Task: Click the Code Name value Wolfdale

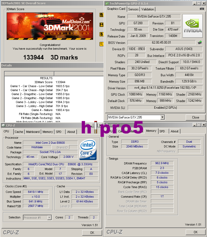Action: (x=37, y=147)
